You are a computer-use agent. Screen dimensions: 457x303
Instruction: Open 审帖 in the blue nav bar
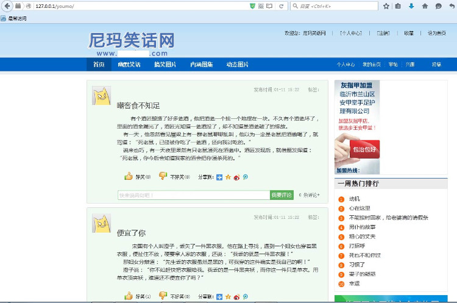[x=393, y=65]
